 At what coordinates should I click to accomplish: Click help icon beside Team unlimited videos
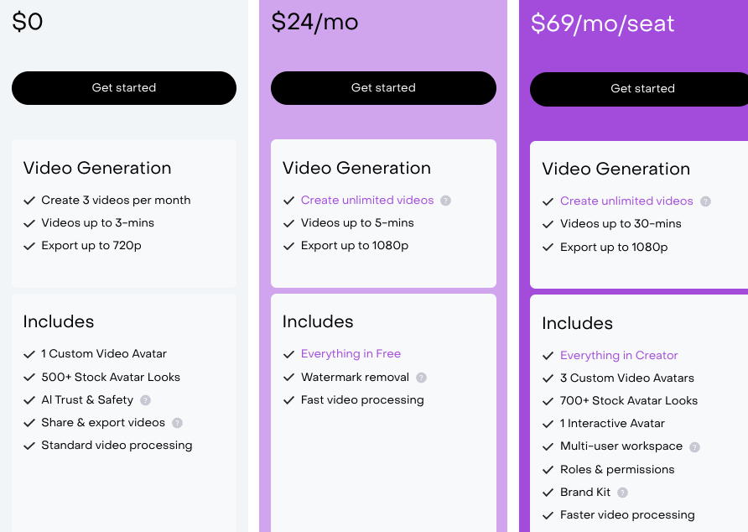pos(705,201)
